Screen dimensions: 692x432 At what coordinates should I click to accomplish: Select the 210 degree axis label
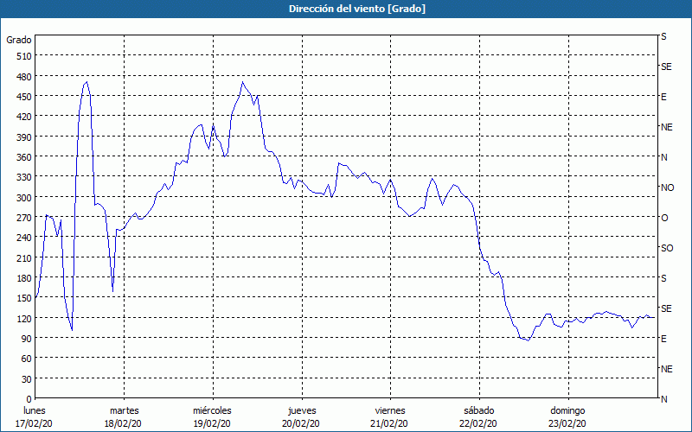24,258
